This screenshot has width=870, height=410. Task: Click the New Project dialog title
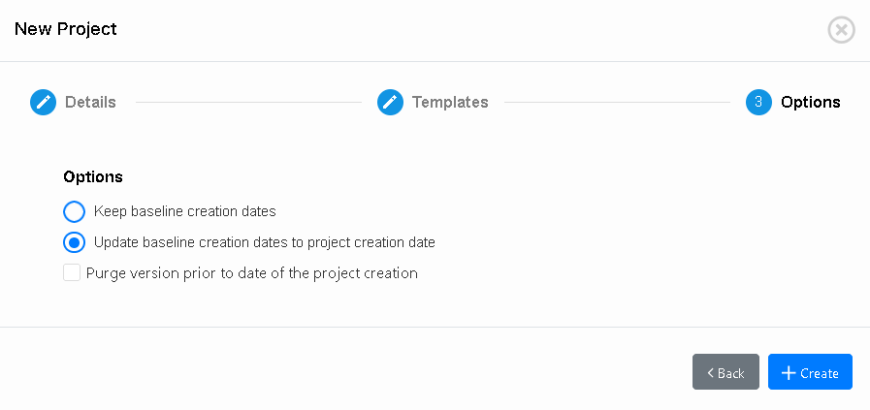66,29
